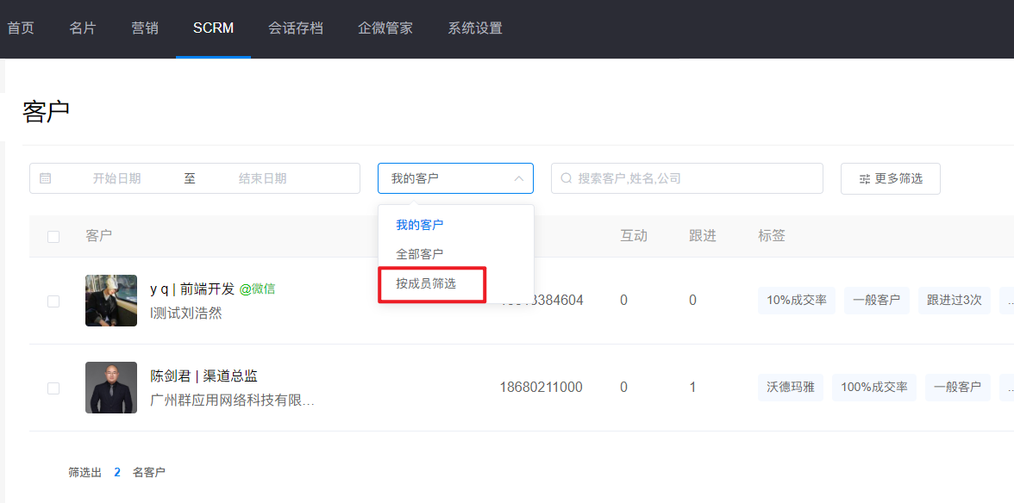
Task: Select 全部客户 from dropdown list
Action: coord(420,254)
